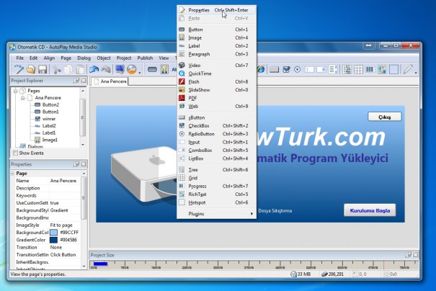The image size is (436, 291).
Task: Click the Hotspot dashed-rectangle toolbar icon
Action: tap(393, 69)
